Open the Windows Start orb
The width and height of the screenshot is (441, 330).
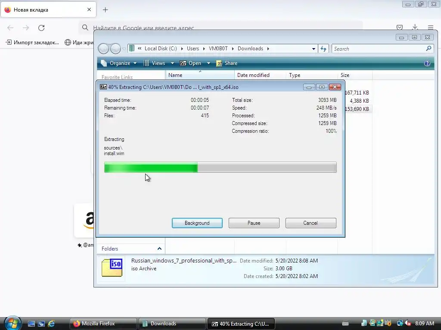point(12,323)
